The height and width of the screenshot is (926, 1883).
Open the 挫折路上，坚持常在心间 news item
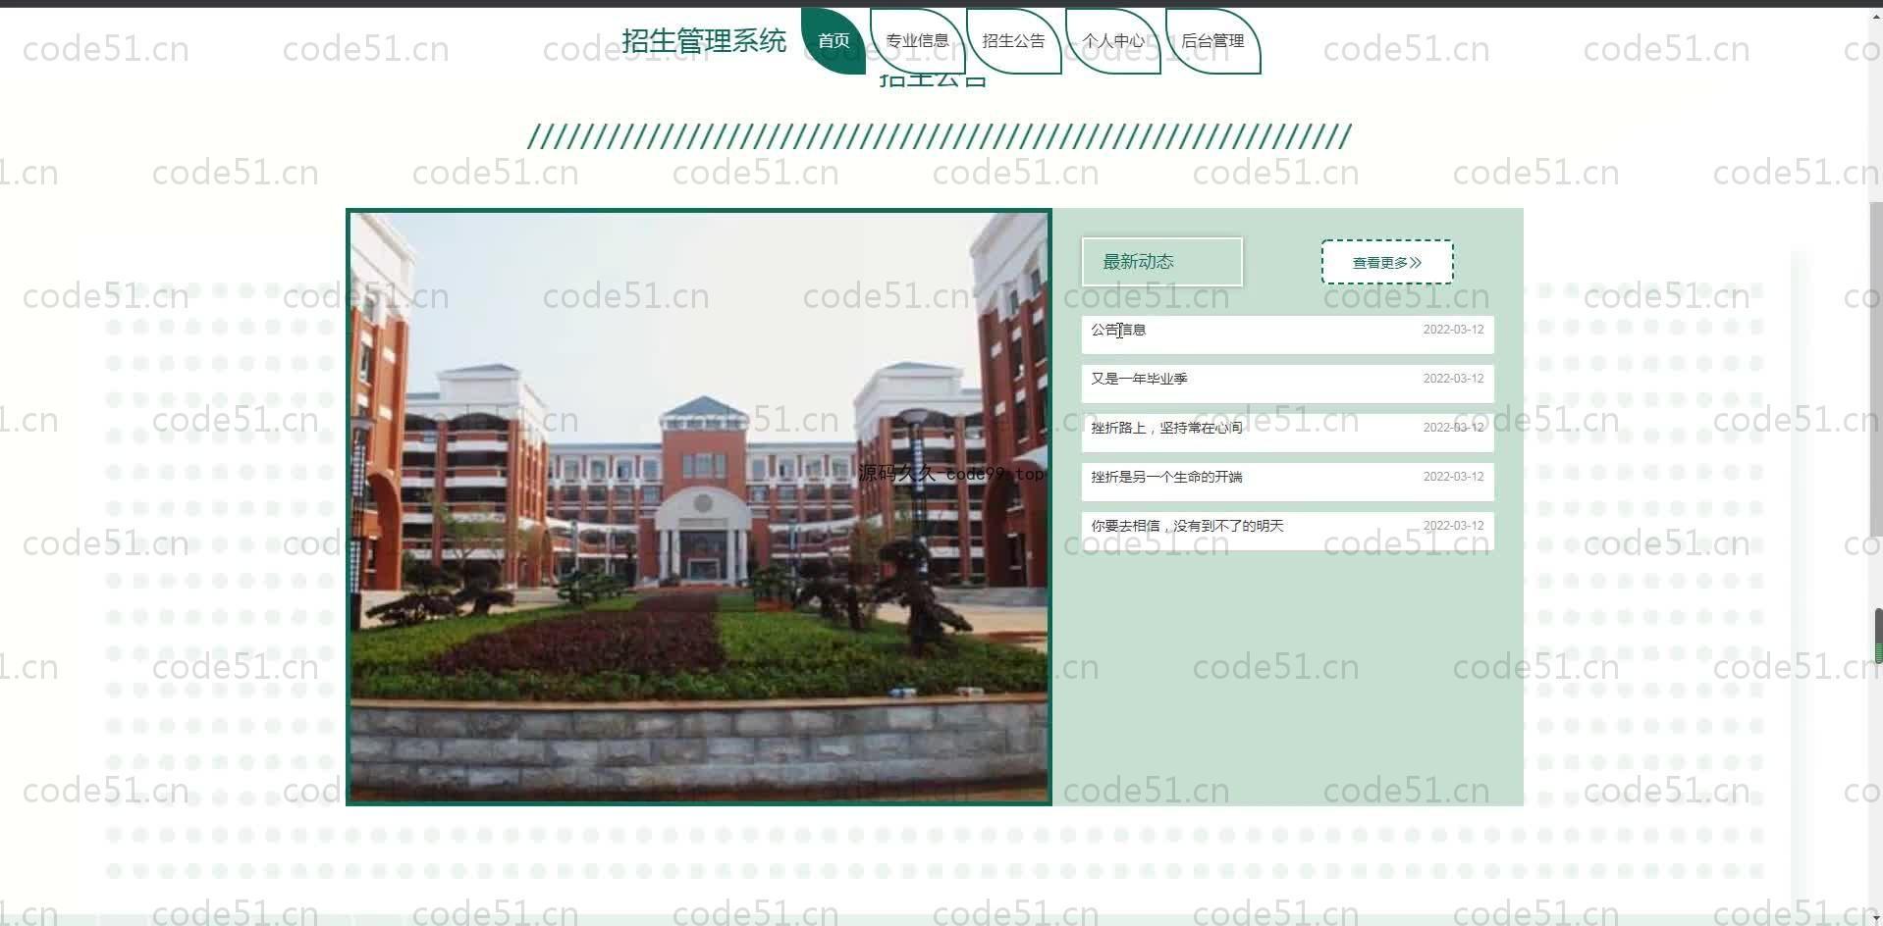[1287, 433]
